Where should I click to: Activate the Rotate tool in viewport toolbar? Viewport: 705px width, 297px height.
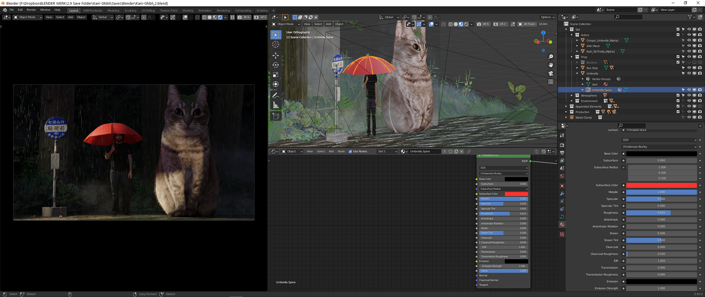coord(275,65)
